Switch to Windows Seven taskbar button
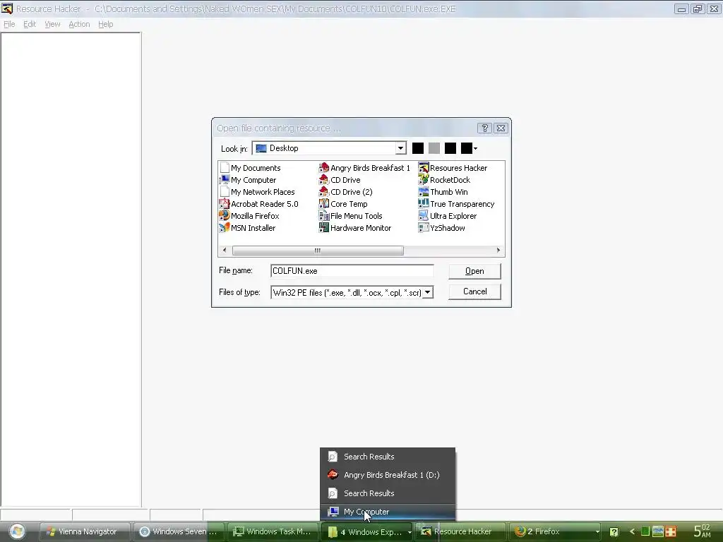 179,532
